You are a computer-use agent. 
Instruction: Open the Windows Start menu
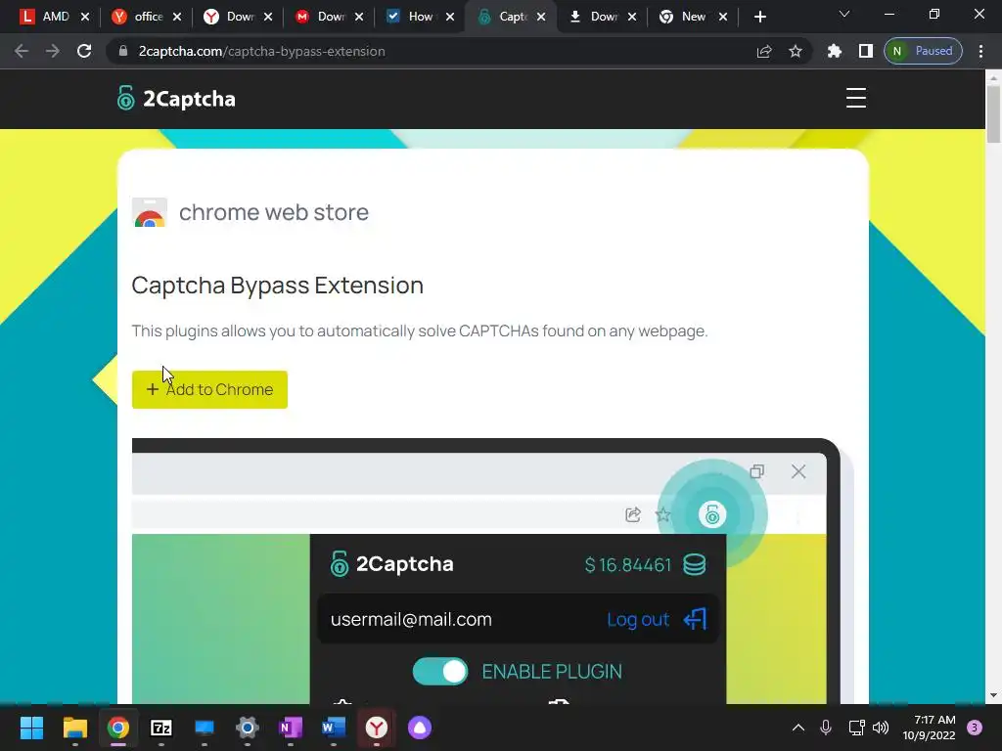pos(32,728)
